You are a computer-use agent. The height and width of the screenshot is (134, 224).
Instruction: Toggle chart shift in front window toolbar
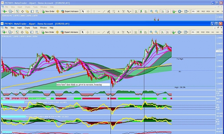pos(167,32)
